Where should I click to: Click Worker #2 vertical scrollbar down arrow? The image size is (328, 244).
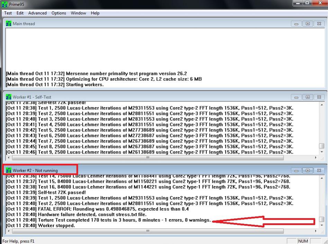(322, 225)
